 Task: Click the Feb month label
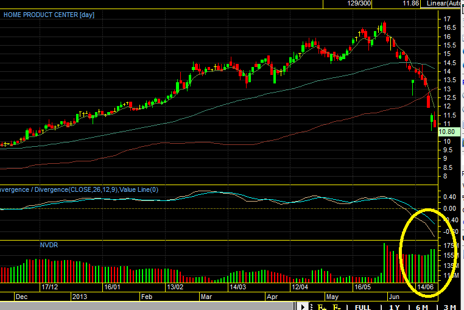click(147, 297)
